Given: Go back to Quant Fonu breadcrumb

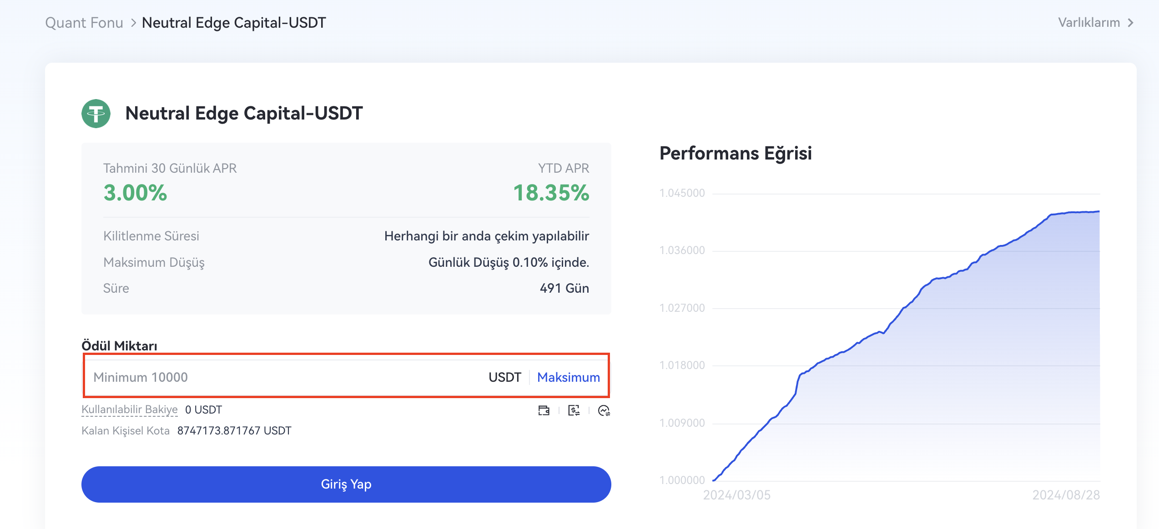Looking at the screenshot, I should tap(84, 23).
